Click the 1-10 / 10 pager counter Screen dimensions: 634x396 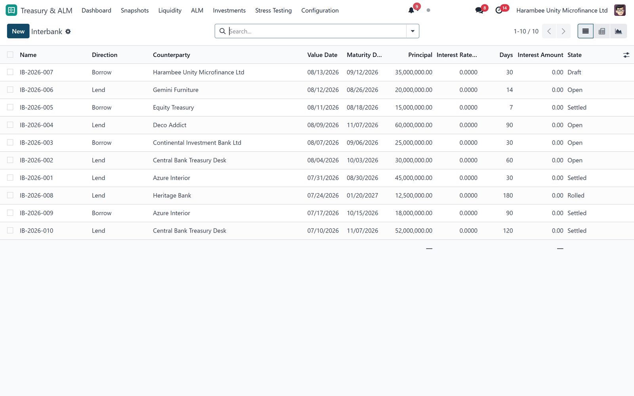[526, 31]
